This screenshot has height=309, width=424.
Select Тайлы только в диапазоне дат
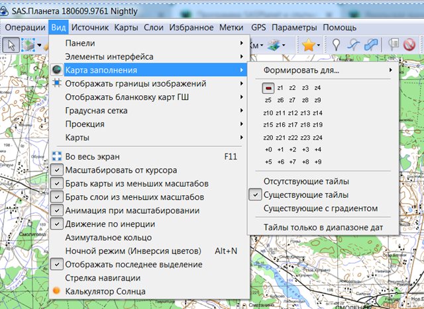(x=323, y=228)
